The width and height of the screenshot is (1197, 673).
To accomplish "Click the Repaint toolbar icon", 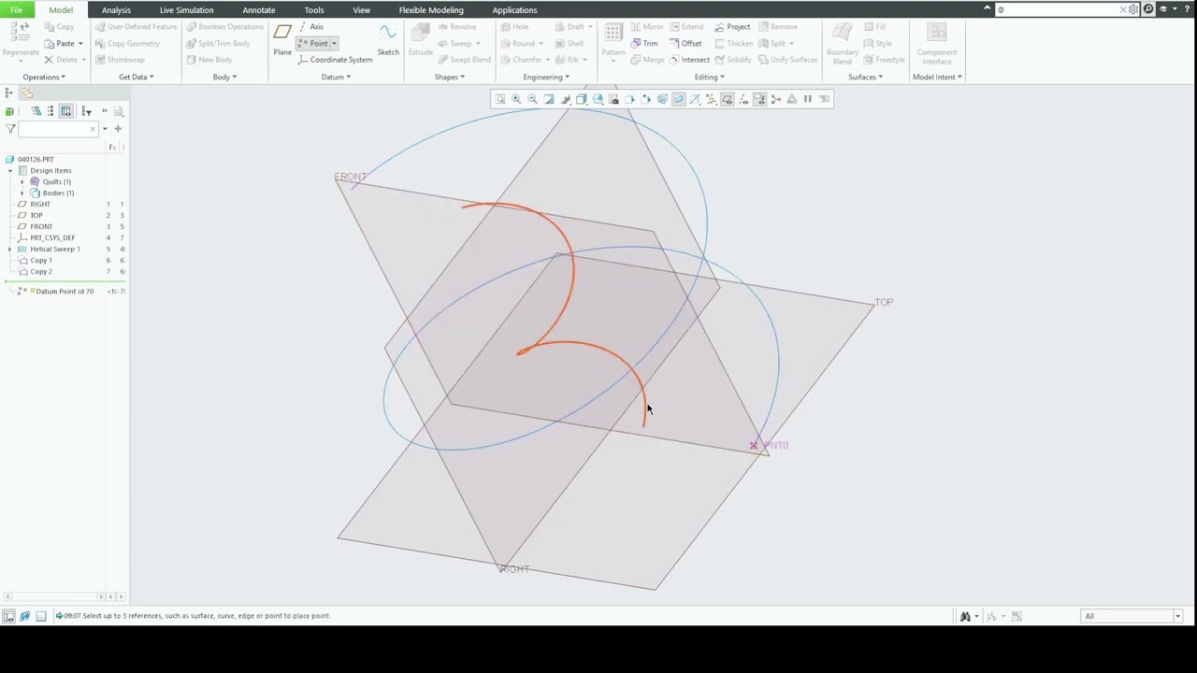I will (549, 99).
